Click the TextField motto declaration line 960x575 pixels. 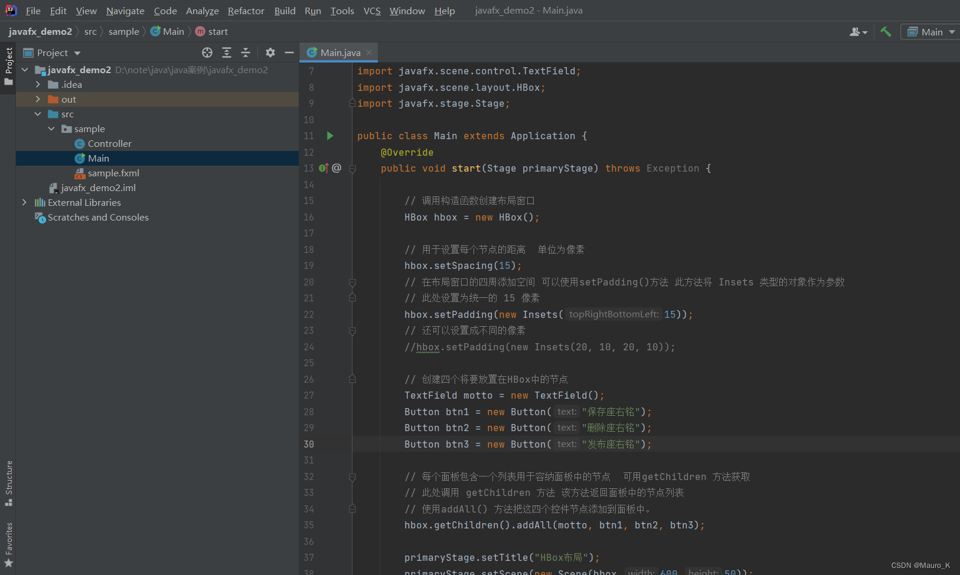(x=504, y=396)
